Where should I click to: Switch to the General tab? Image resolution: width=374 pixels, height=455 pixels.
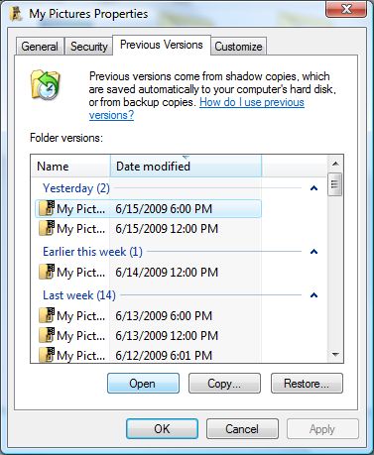pos(40,47)
